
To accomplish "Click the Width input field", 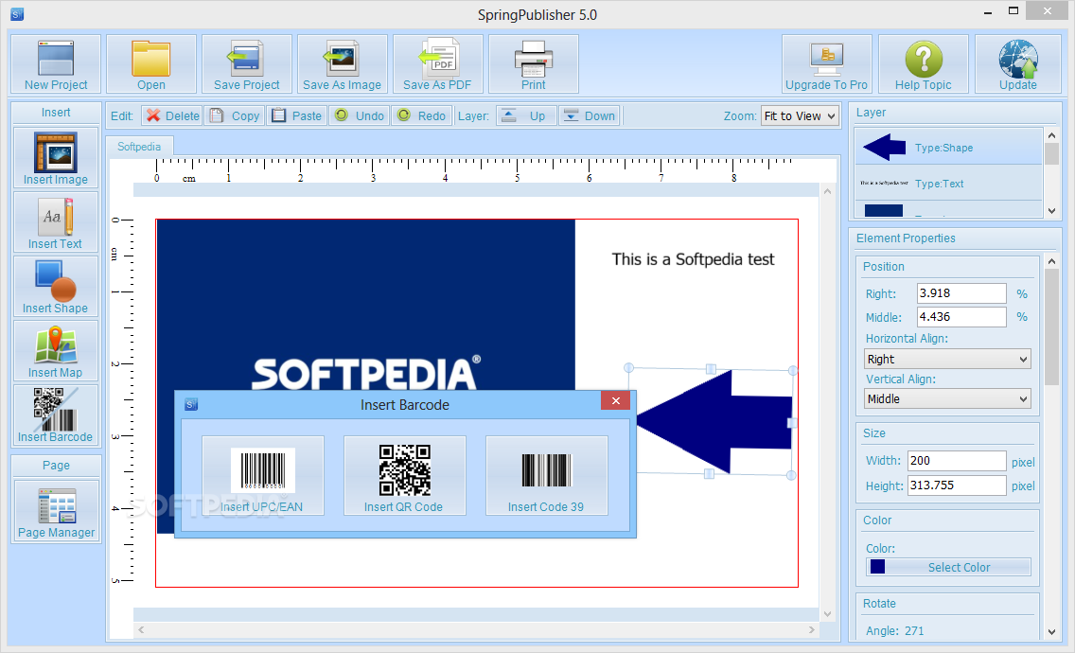I will point(957,461).
